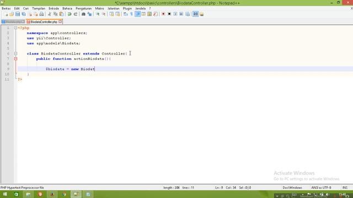Image resolution: width=353 pixels, height=198 pixels.
Task: Open the Cari menu
Action: 26,9
